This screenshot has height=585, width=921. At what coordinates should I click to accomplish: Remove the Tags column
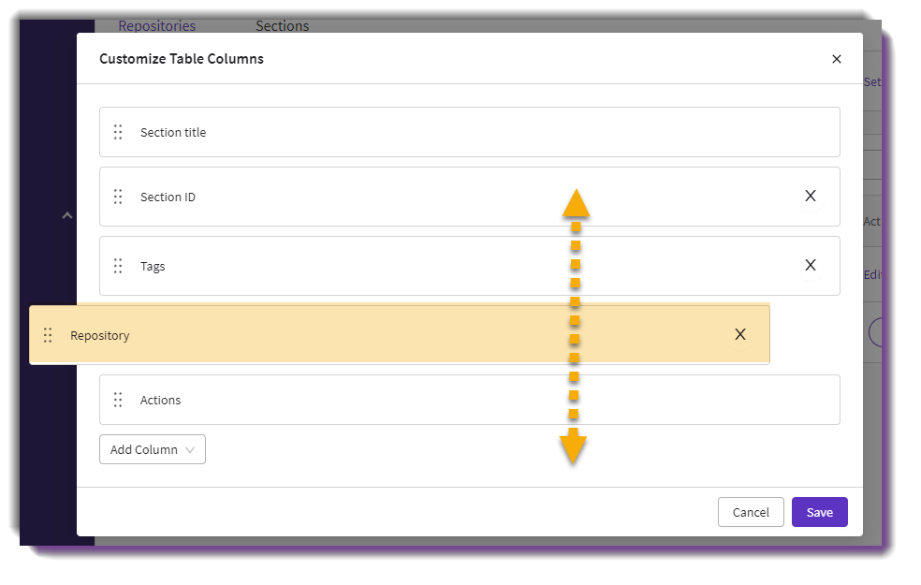[811, 266]
